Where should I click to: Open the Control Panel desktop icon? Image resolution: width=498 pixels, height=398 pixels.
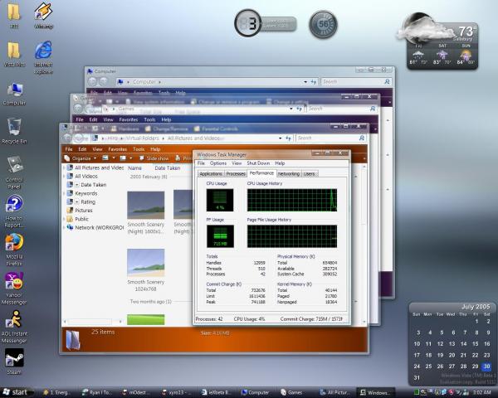14,165
